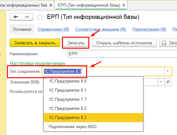Viewport: 177px width, 135px height.
Task: Switch to the Основное section tab
Action: click(22, 29)
